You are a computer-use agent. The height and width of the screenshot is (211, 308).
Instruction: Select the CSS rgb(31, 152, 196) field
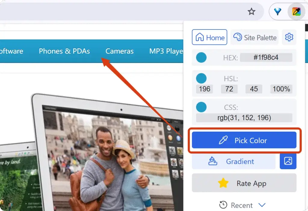[244, 118]
